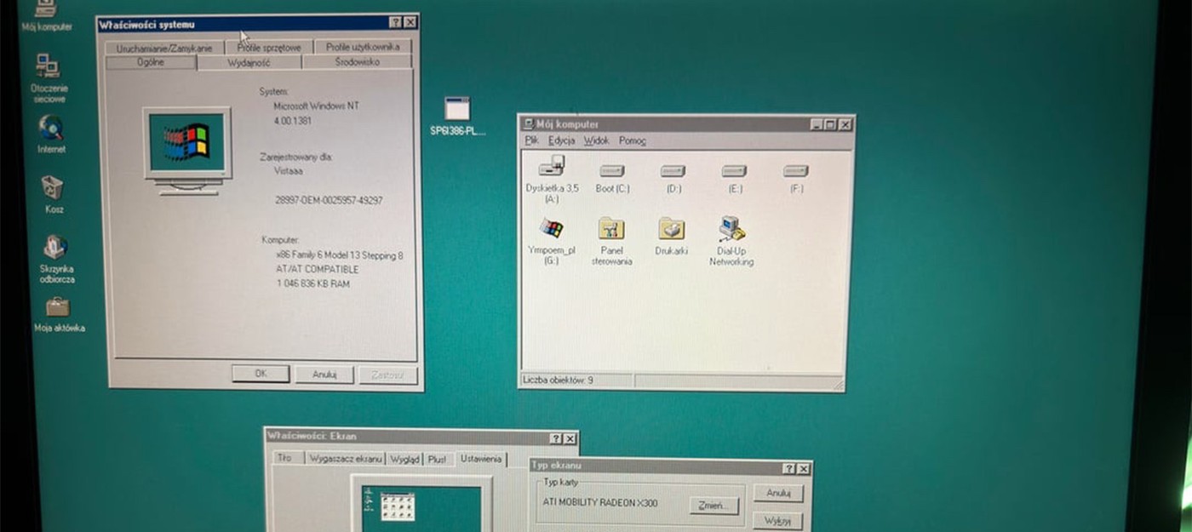Open the Edycja menu in Mój komputer
This screenshot has width=1192, height=532.
click(x=562, y=140)
